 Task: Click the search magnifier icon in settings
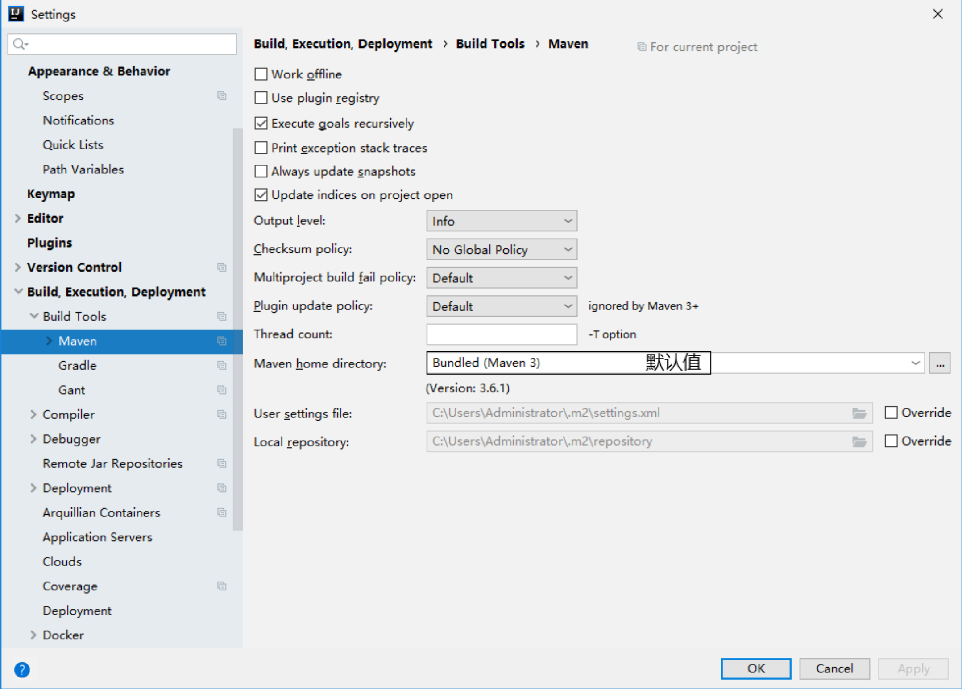point(20,44)
